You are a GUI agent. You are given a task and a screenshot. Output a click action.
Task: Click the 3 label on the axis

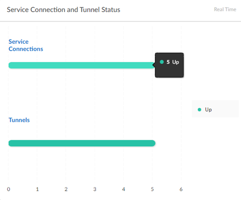pyautogui.click(x=95, y=189)
